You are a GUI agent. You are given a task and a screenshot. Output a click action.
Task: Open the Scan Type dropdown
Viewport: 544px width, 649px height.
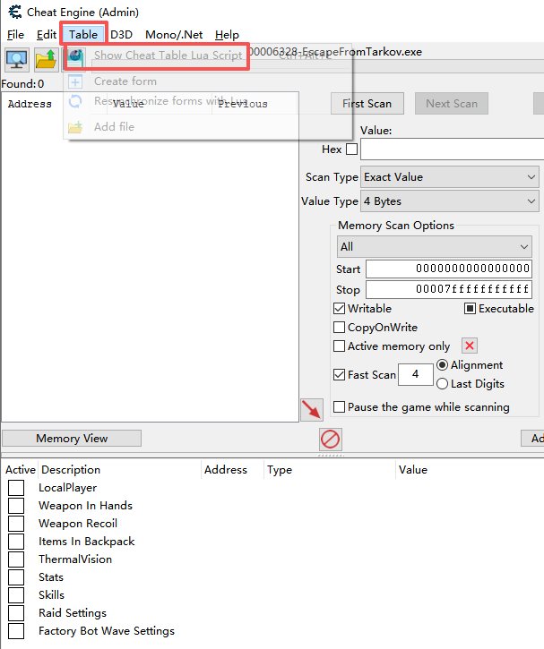[449, 177]
